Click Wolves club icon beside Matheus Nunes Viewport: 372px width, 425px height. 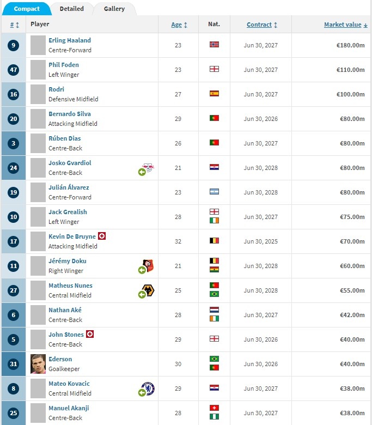pos(148,290)
